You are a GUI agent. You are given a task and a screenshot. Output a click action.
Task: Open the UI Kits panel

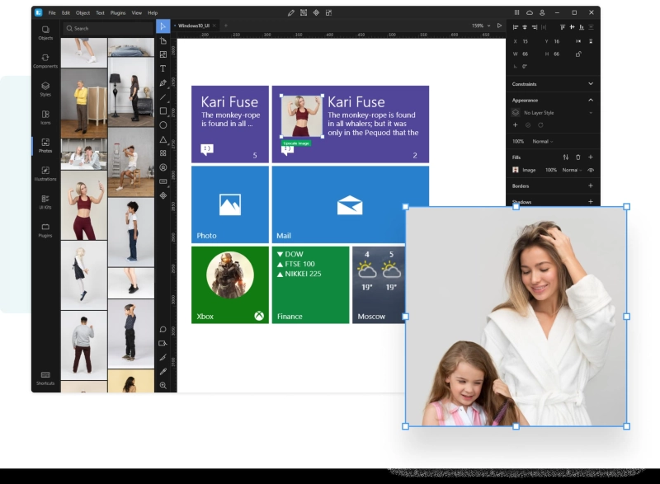point(45,202)
